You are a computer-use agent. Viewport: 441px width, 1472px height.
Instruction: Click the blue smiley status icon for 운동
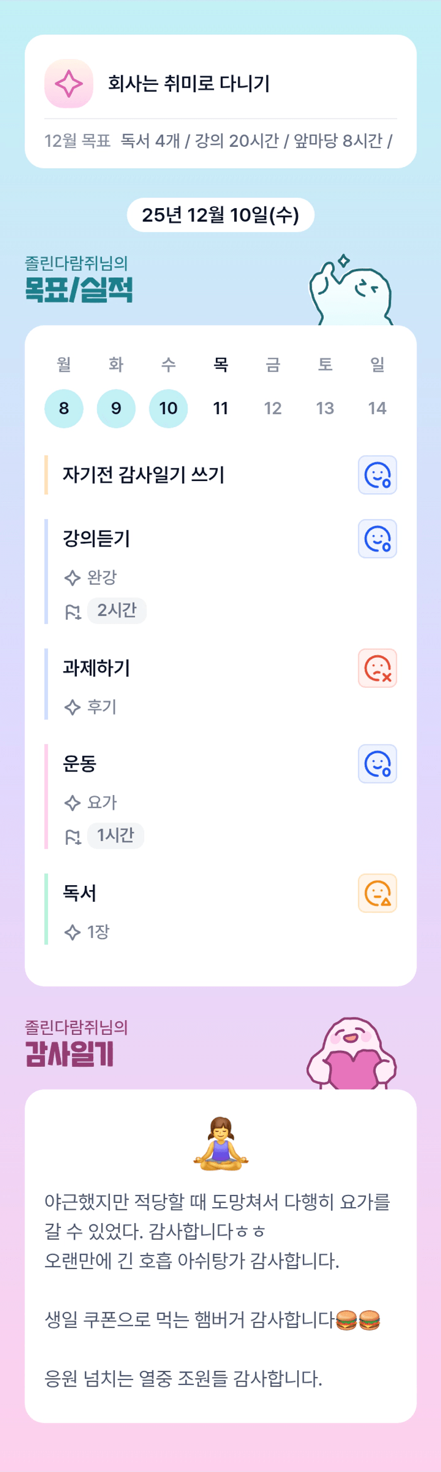377,764
